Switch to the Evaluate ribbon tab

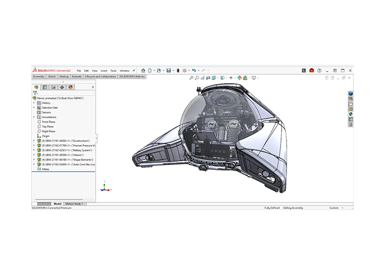click(x=76, y=76)
